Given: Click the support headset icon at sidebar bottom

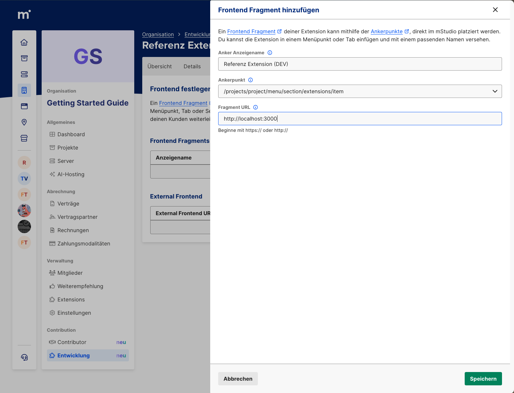Looking at the screenshot, I should coord(24,357).
